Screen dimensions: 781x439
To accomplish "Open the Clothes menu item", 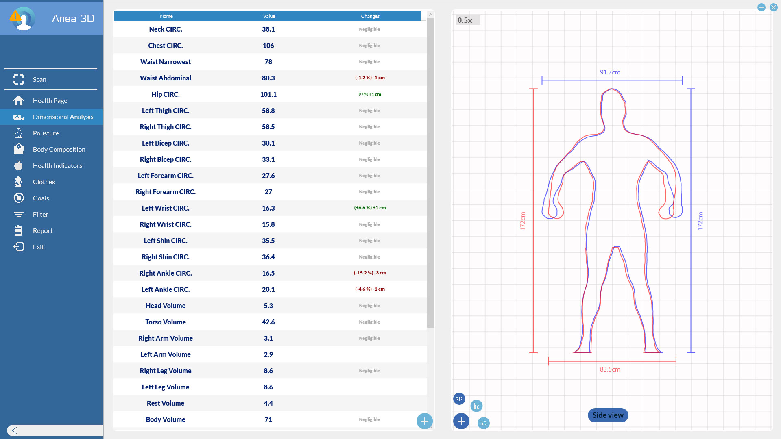I will (x=44, y=182).
